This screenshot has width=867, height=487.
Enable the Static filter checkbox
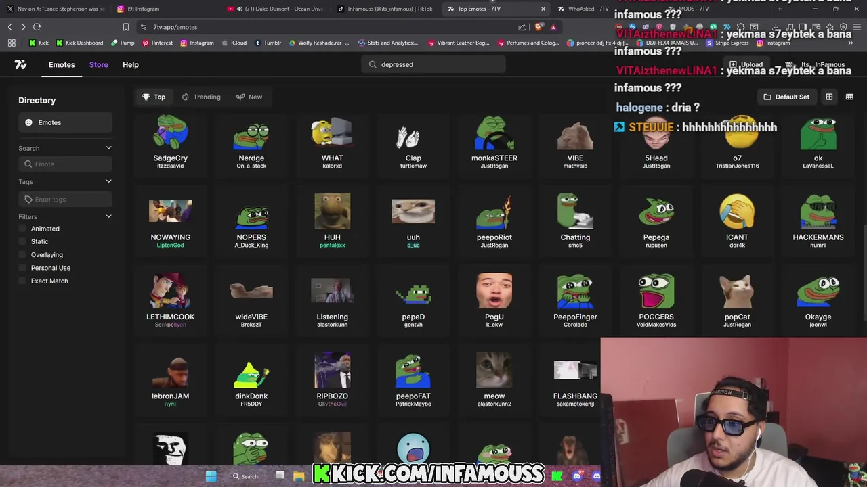coord(22,241)
